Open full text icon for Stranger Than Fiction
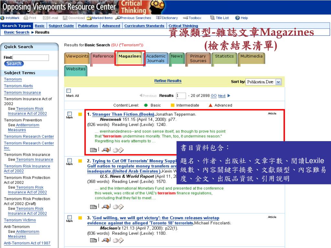Image resolution: width=331 pixels, height=248 pixels. [x=93, y=150]
